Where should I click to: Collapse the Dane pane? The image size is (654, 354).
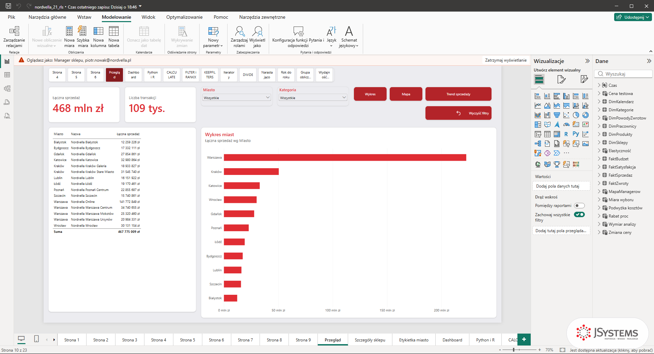tap(649, 61)
